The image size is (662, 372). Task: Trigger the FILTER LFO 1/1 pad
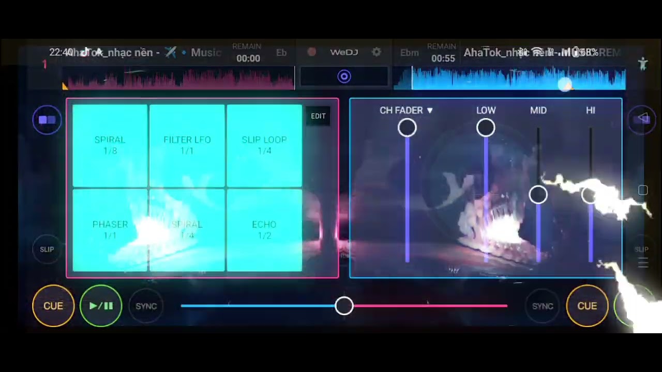(187, 145)
